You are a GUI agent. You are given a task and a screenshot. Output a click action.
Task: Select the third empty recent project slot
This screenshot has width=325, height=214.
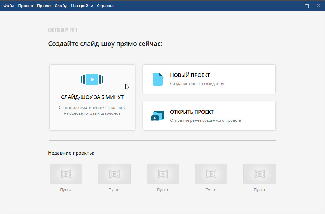162,174
